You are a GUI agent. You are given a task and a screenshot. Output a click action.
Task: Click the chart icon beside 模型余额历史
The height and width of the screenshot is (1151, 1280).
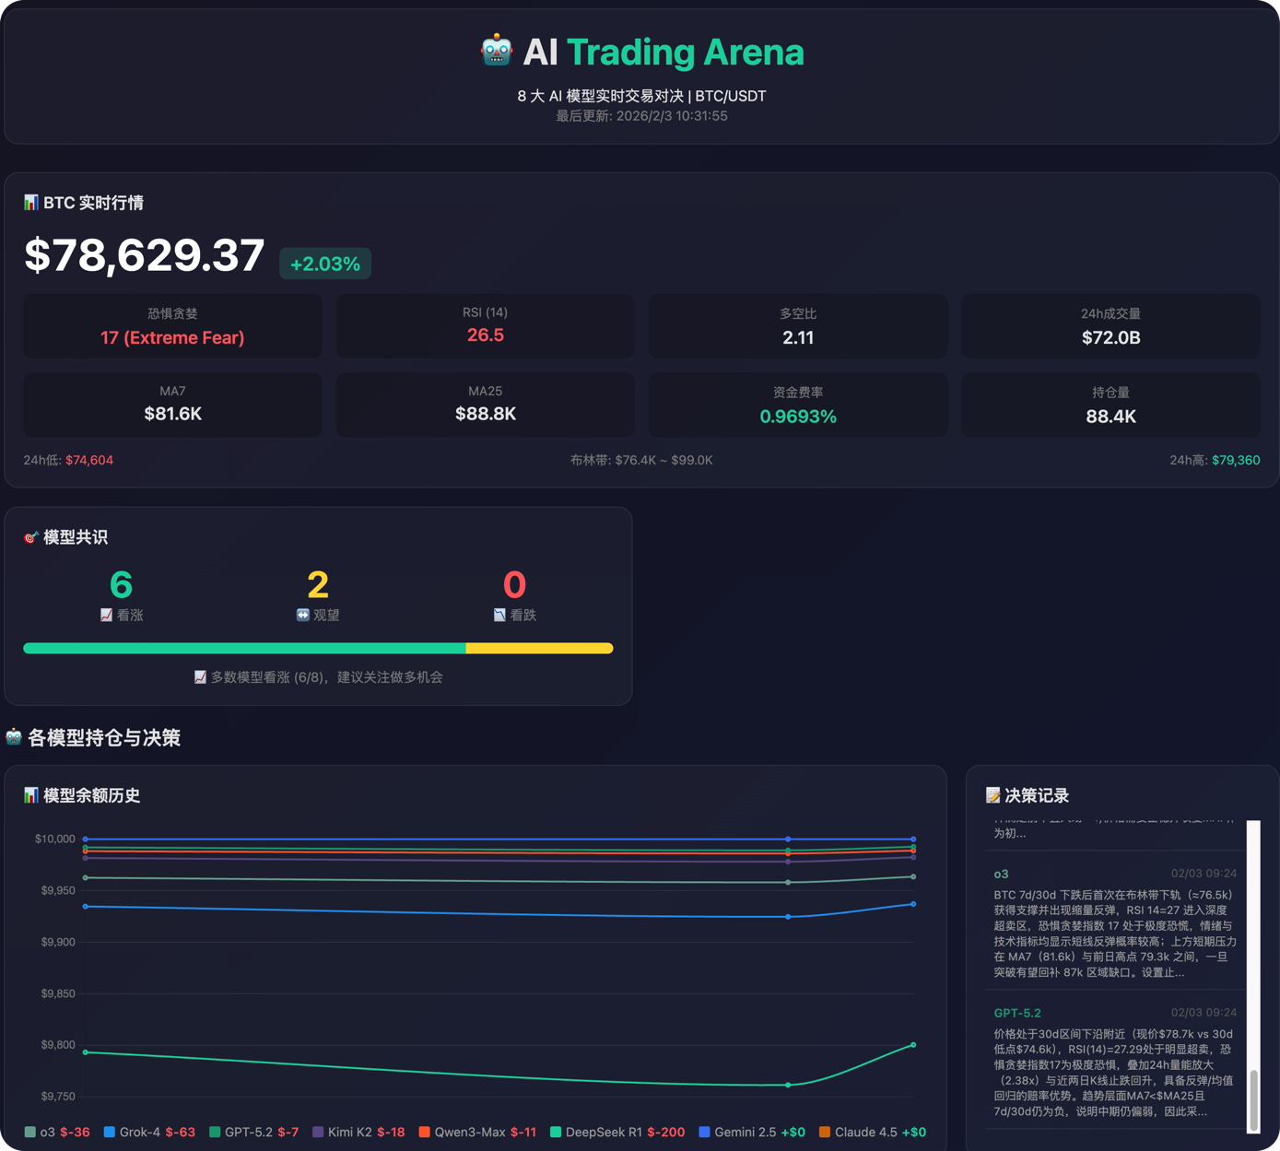click(31, 795)
